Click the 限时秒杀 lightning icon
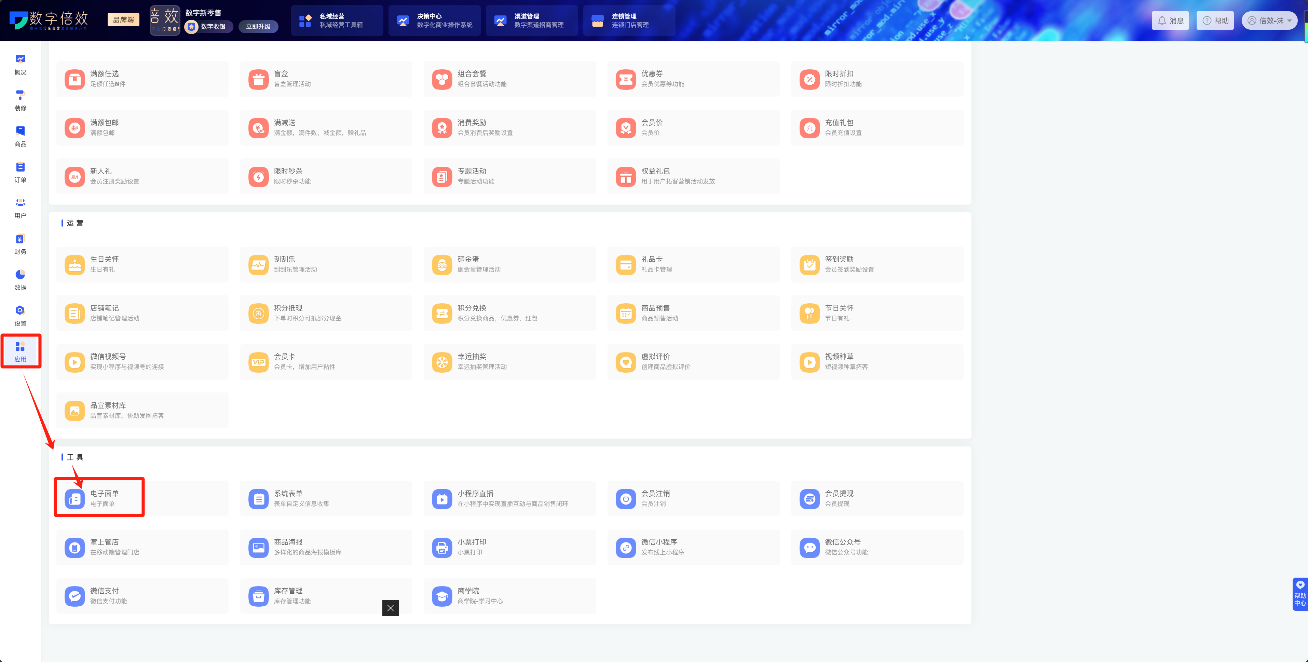 (x=258, y=177)
